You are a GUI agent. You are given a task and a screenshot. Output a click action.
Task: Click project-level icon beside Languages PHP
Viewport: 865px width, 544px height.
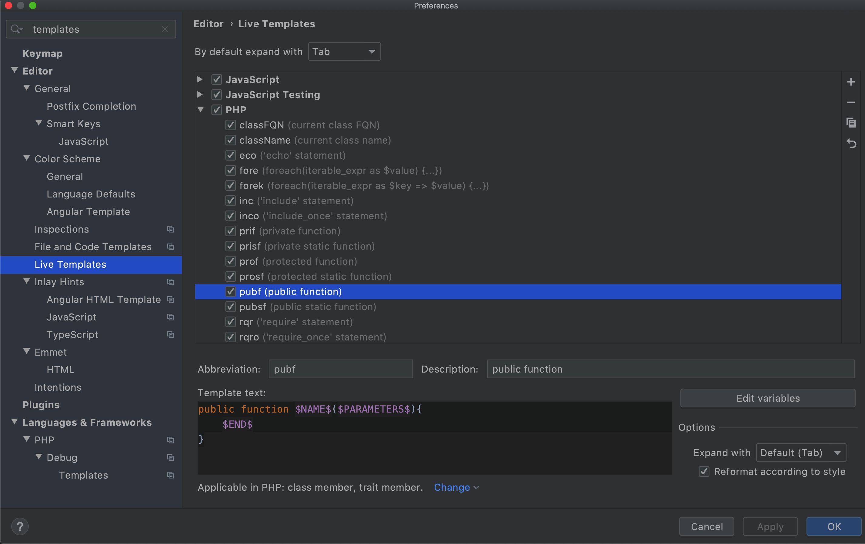pos(171,440)
